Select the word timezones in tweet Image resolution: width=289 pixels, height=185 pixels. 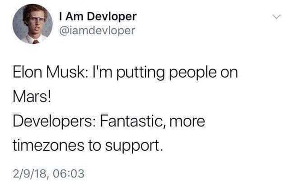pos(48,146)
